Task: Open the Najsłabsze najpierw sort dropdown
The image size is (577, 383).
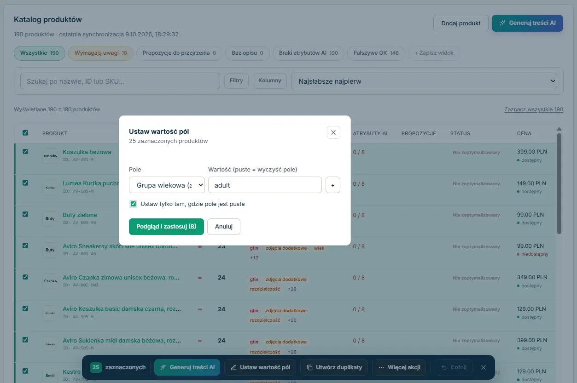Action: 424,81
